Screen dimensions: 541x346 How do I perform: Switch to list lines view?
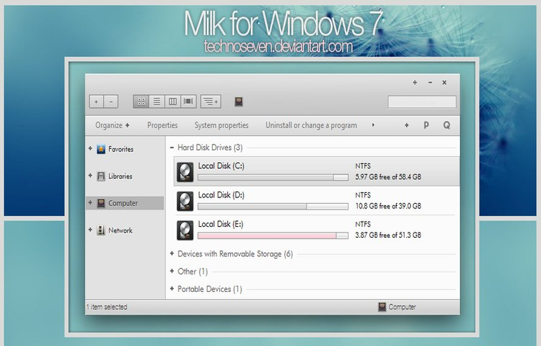tap(157, 101)
